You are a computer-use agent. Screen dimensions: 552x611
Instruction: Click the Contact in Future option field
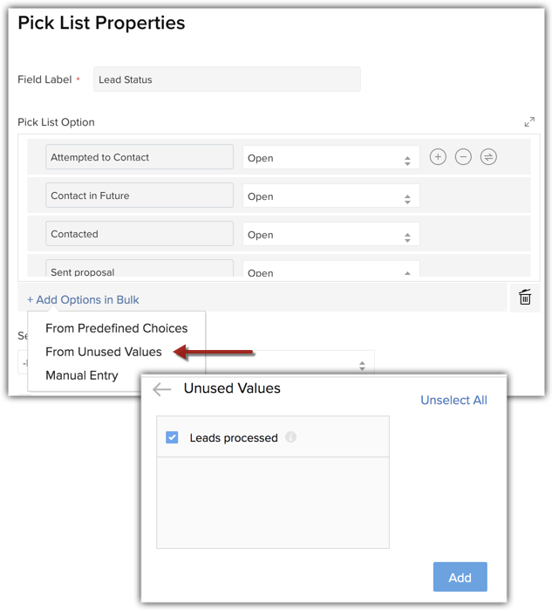tap(140, 196)
